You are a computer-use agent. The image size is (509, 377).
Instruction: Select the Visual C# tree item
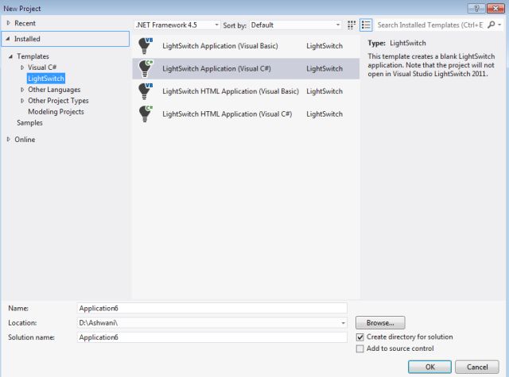pyautogui.click(x=42, y=67)
